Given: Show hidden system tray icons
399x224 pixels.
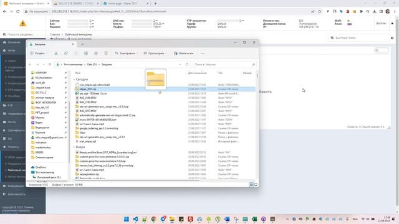Looking at the screenshot, I should [x=287, y=219].
